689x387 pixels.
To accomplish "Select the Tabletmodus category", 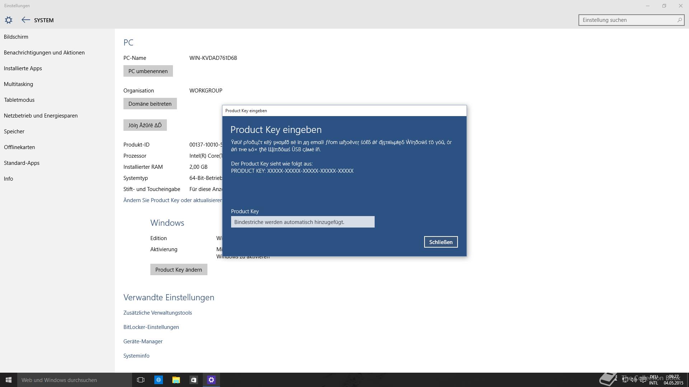I will pyautogui.click(x=19, y=100).
